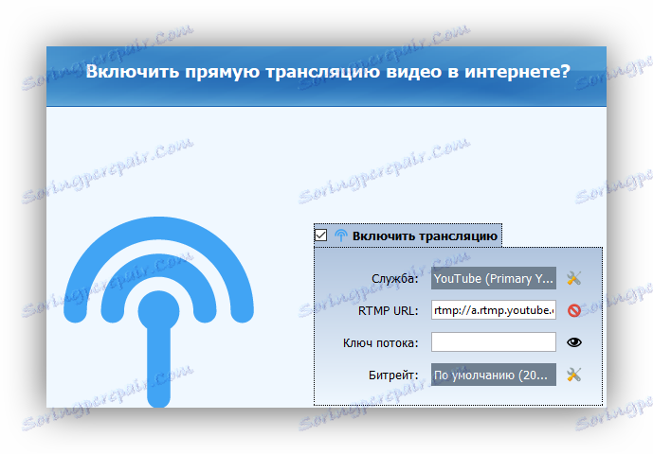The width and height of the screenshot is (653, 454).
Task: Uncheck the Включить трансляцию checkbox
Action: (320, 236)
